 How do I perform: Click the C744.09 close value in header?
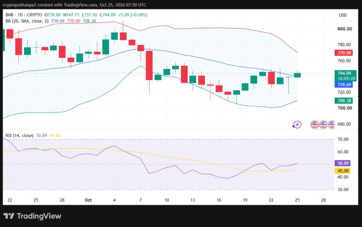[x=108, y=15]
